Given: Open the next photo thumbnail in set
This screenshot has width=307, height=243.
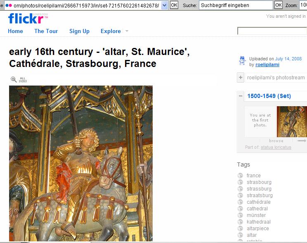Looking at the screenshot, I should (292, 121).
